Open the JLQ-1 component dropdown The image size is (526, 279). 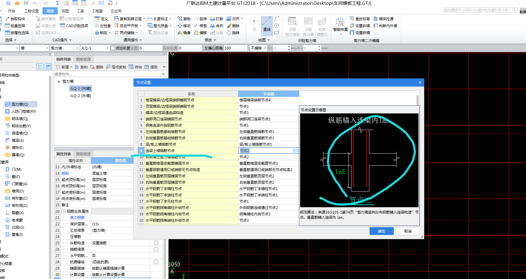[107, 48]
